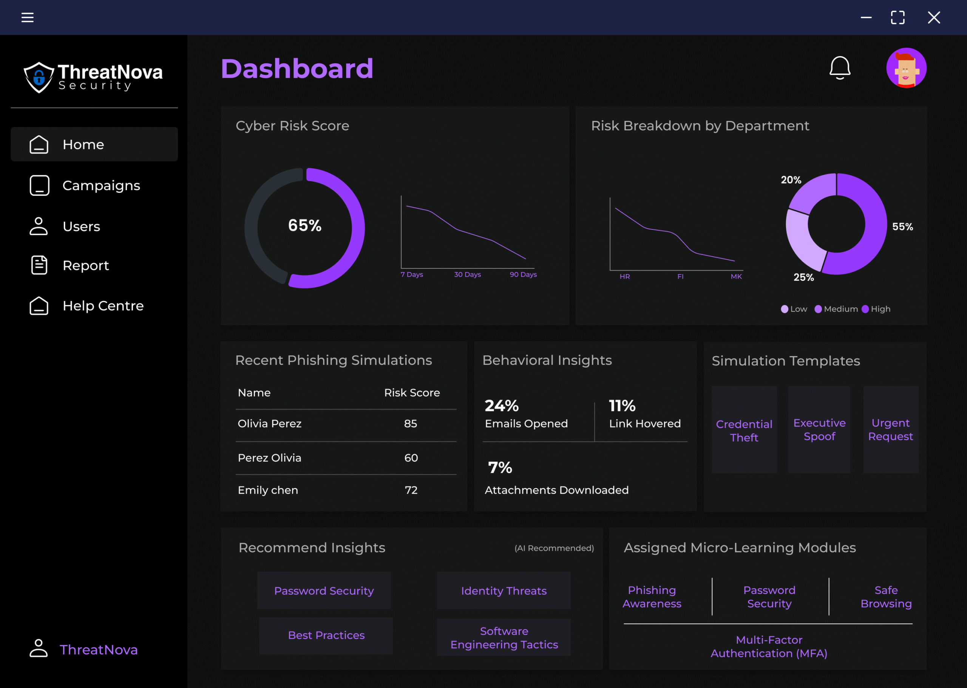Click the Report document icon
Viewport: 967px width, 688px height.
click(x=39, y=265)
